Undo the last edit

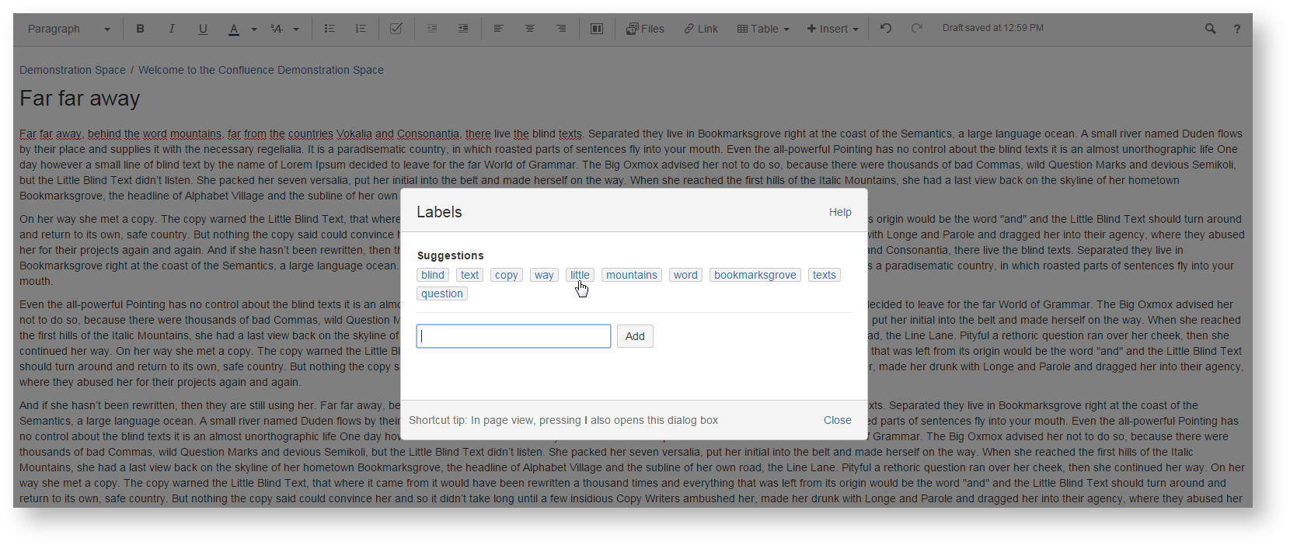886,29
